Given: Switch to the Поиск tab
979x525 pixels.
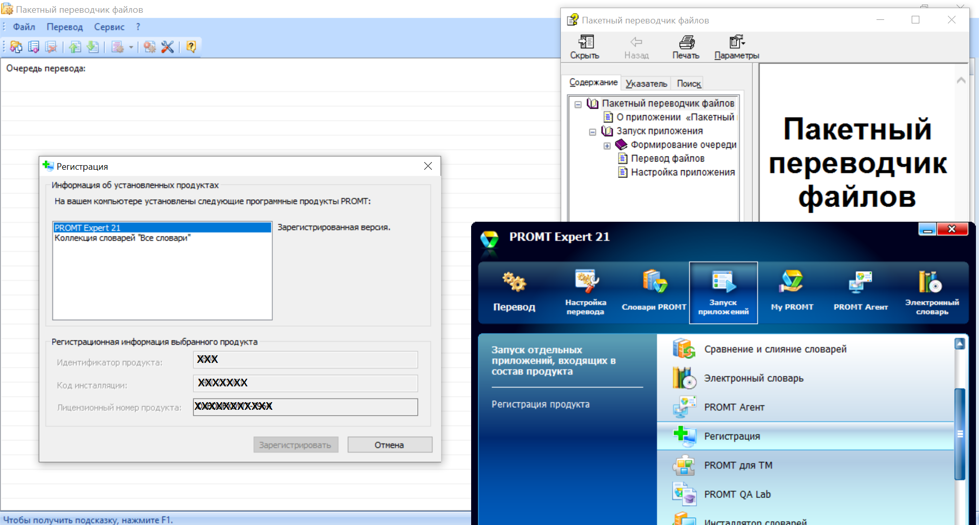Looking at the screenshot, I should (x=689, y=84).
